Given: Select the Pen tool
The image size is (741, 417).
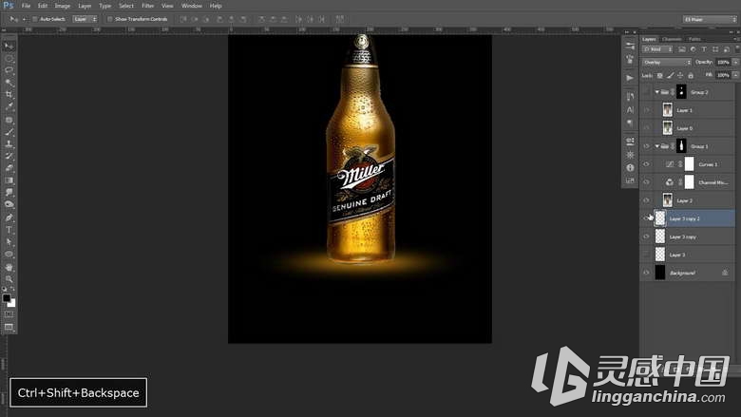Looking at the screenshot, I should pyautogui.click(x=9, y=218).
